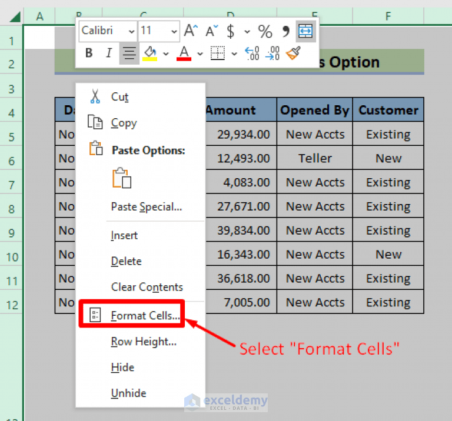Choose Row Height menu entry
This screenshot has width=452, height=421.
pyautogui.click(x=141, y=342)
